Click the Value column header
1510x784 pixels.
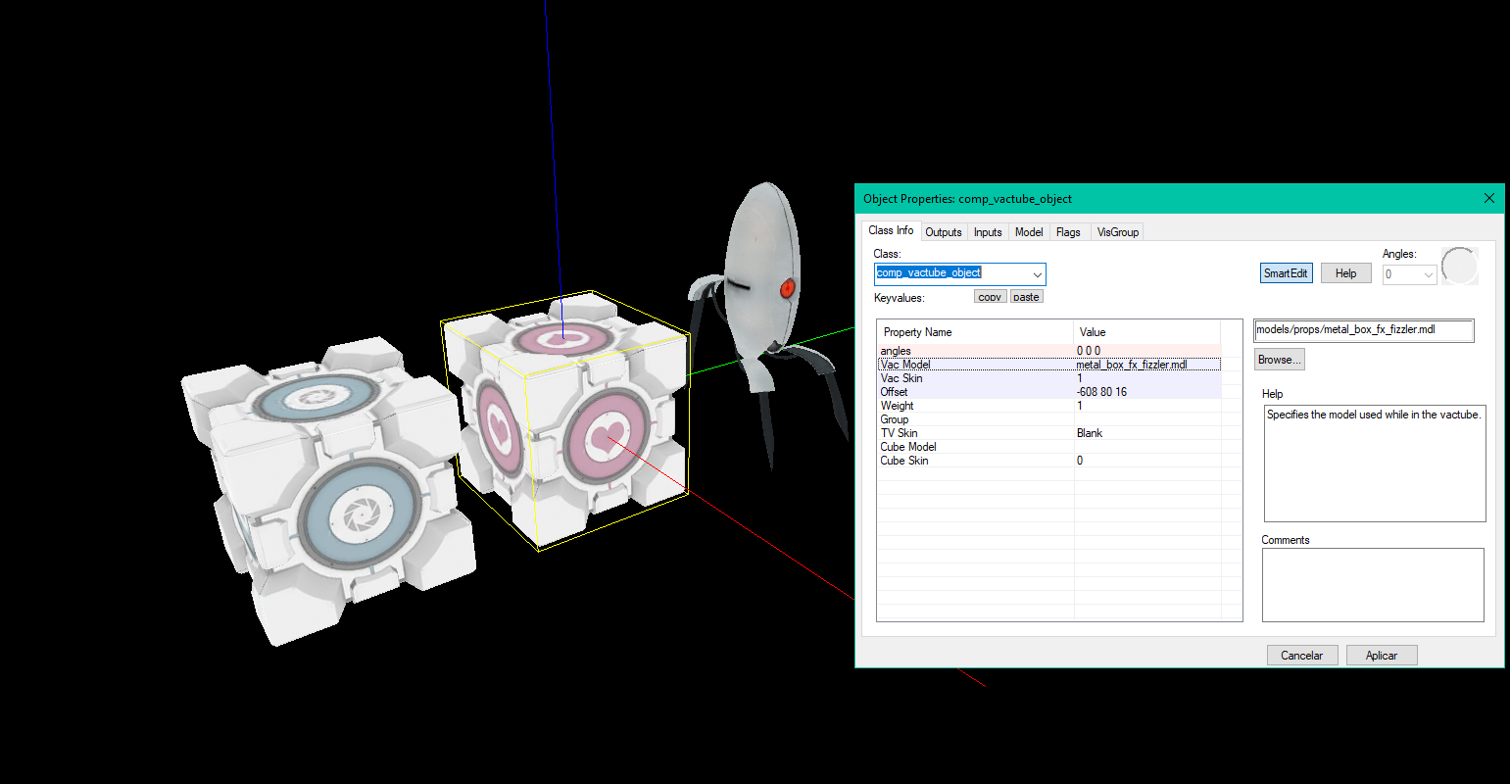(x=1147, y=332)
